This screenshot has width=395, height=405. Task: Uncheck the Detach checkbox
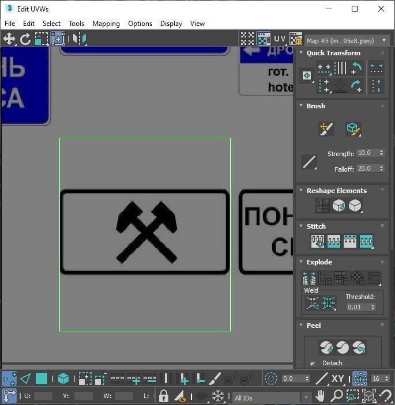[x=313, y=363]
